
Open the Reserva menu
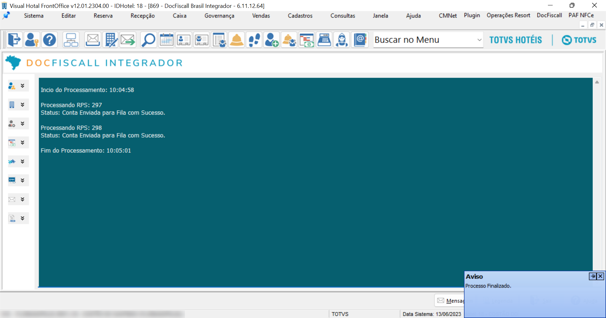[103, 16]
